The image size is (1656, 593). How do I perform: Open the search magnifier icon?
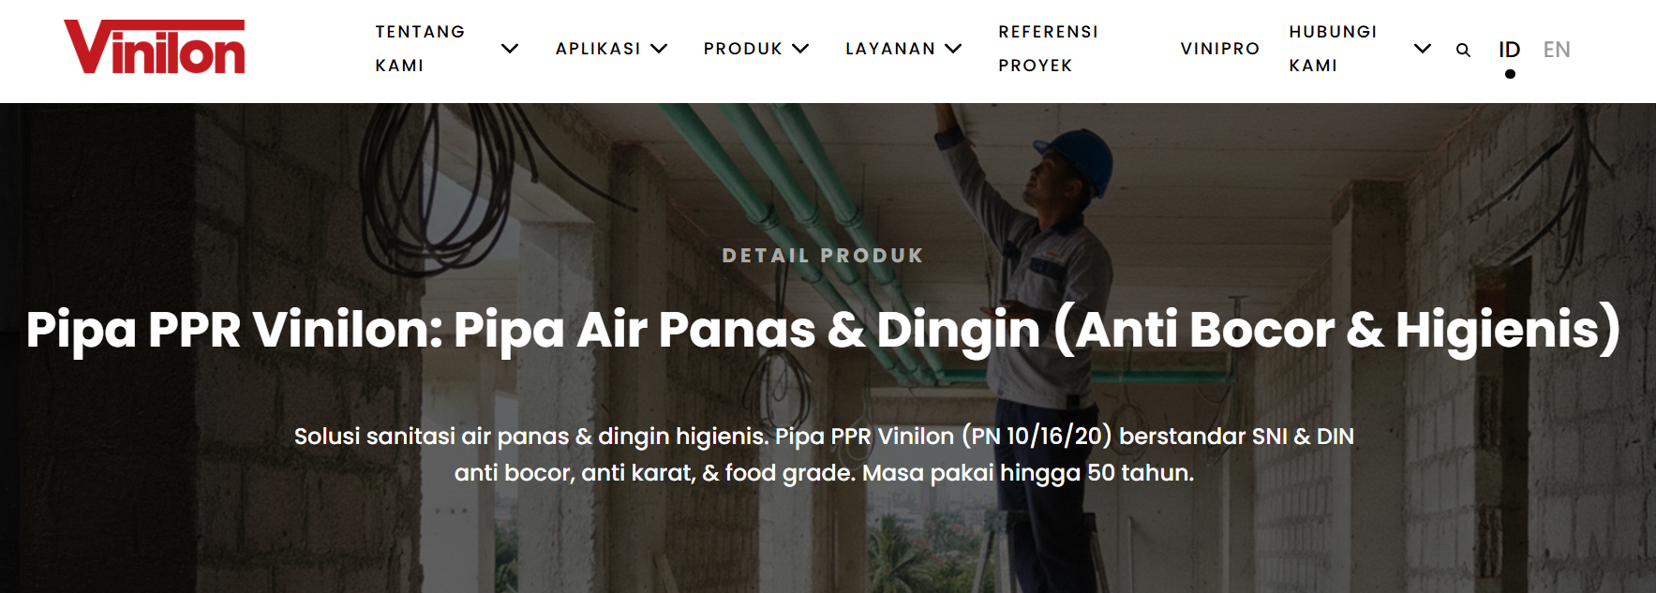pos(1463,50)
